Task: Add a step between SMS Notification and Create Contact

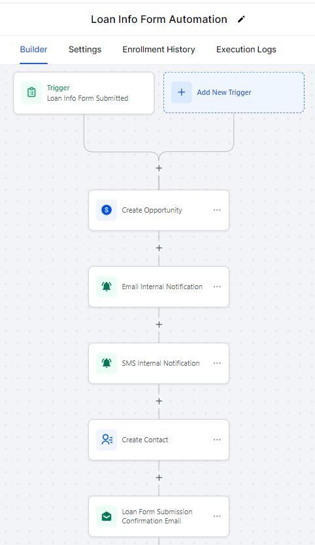Action: click(x=159, y=401)
